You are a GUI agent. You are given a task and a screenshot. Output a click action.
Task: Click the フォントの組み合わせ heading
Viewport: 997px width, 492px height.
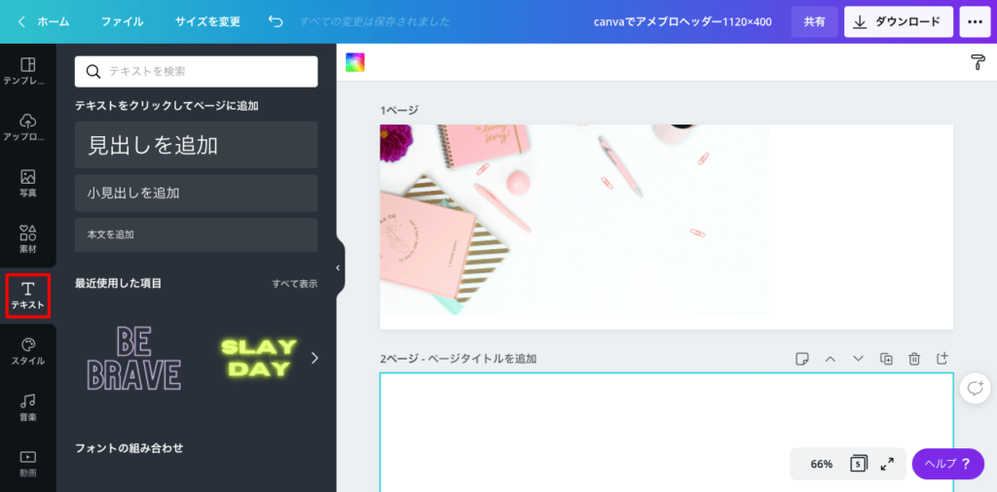[129, 448]
